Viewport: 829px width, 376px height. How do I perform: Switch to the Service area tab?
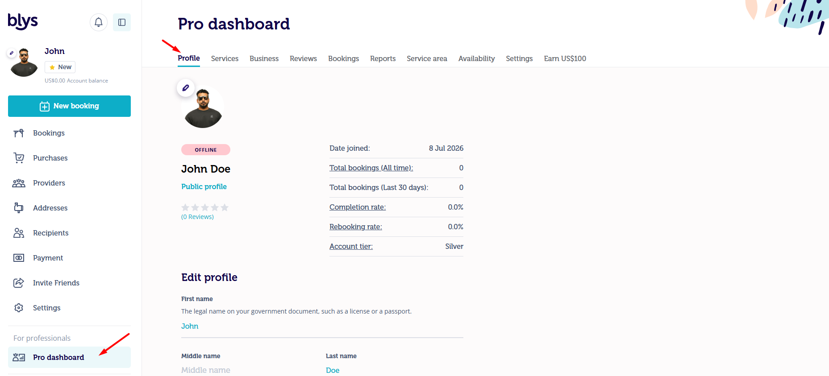coord(427,58)
